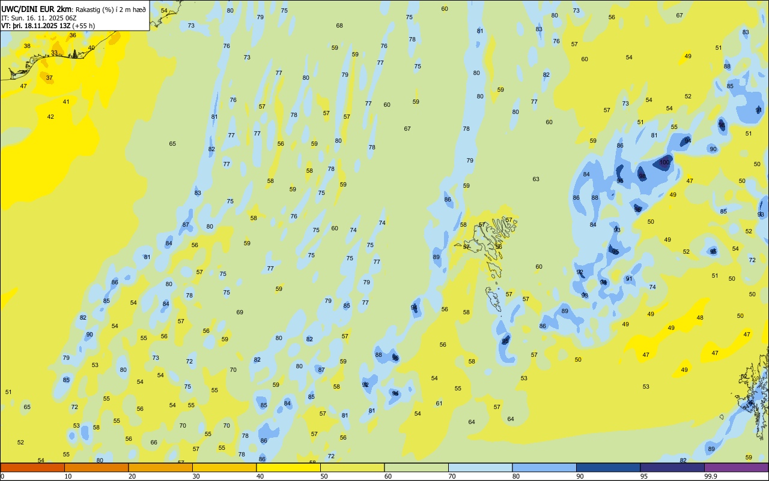Click the light blue 70–80 legend swatch
The image size is (769, 481).
(x=480, y=467)
